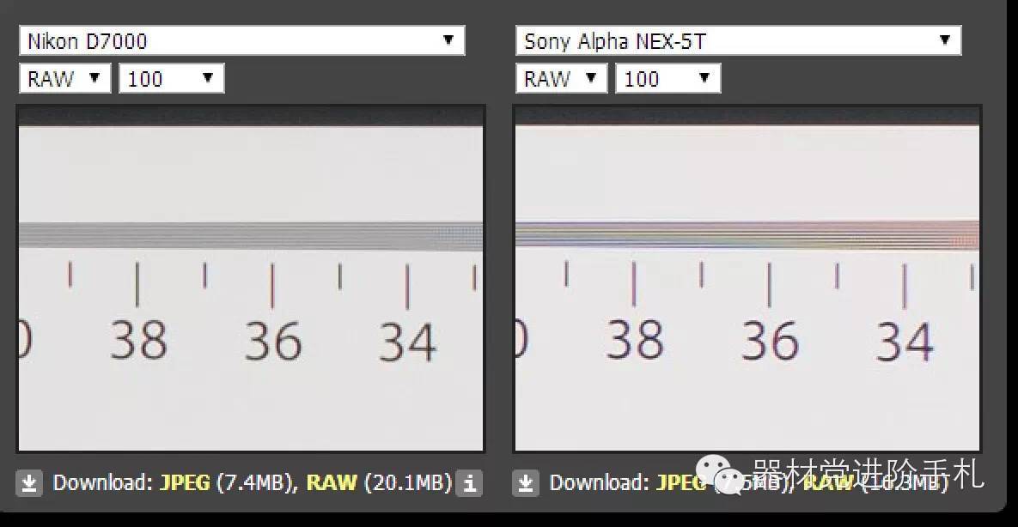
Task: Click the download arrow icon below Nikon image
Action: point(29,483)
